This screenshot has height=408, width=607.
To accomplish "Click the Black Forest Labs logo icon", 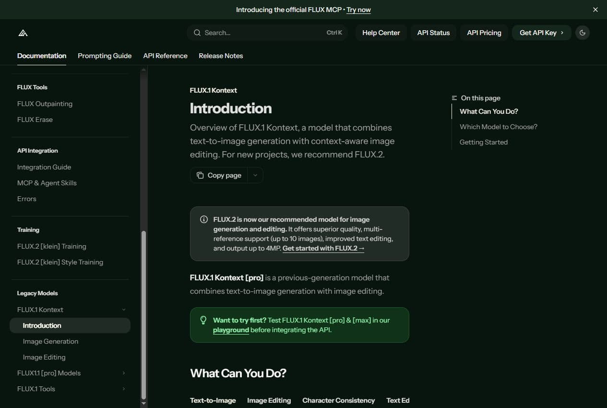I will point(23,33).
